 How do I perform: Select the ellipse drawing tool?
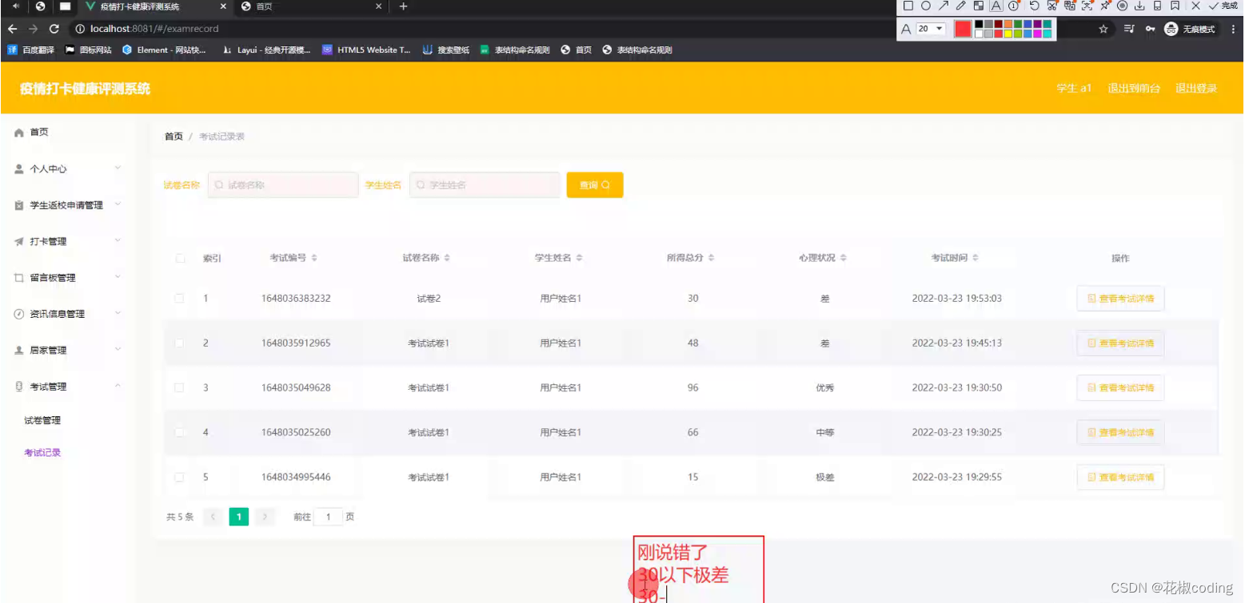925,6
